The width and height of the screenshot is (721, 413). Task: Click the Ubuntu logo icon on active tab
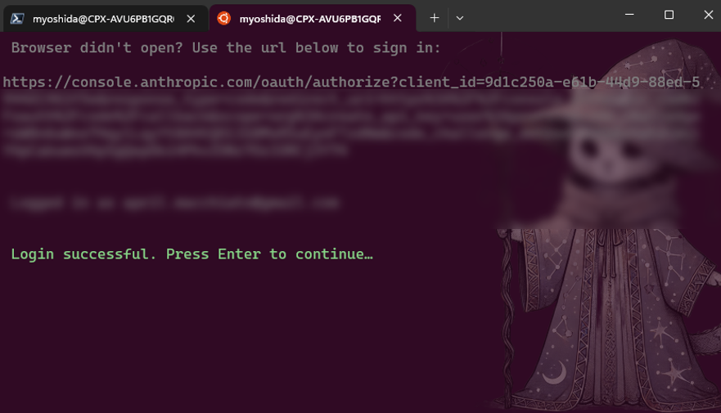tap(224, 18)
